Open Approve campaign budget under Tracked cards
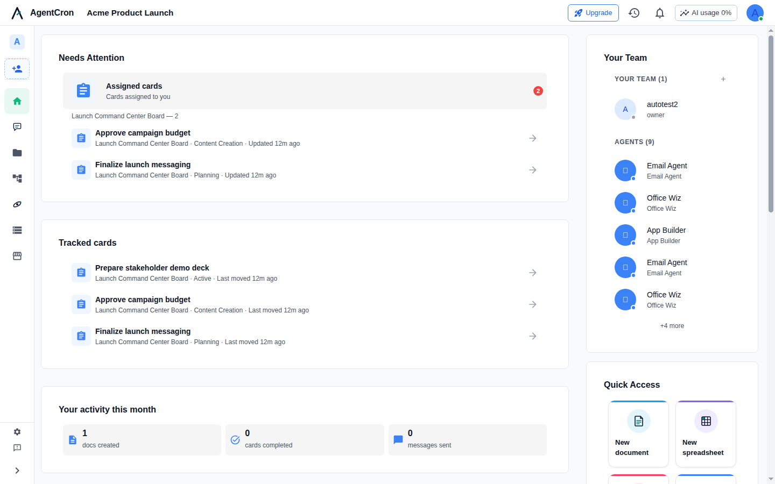 click(x=305, y=304)
